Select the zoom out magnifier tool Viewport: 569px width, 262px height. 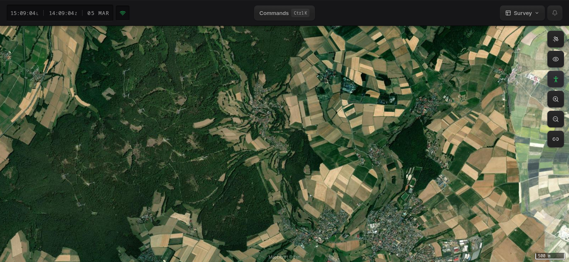[x=556, y=119]
